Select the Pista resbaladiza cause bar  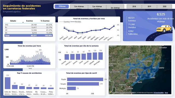tap(51, 88)
